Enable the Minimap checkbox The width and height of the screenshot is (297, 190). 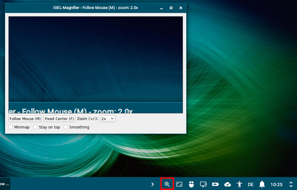[11, 127]
